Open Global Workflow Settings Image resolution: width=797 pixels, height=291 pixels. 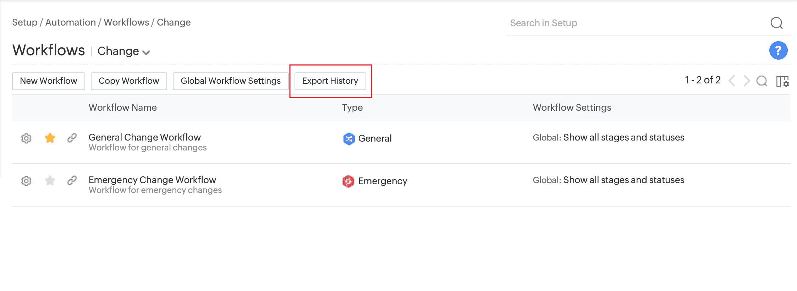click(x=230, y=81)
